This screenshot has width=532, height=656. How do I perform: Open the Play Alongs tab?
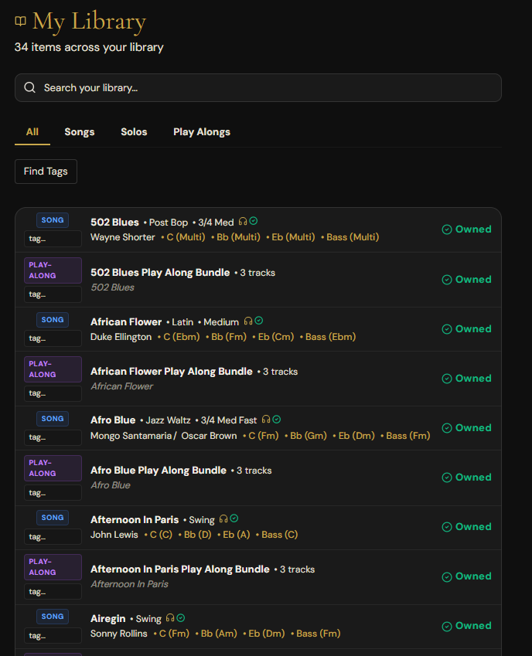(x=202, y=132)
